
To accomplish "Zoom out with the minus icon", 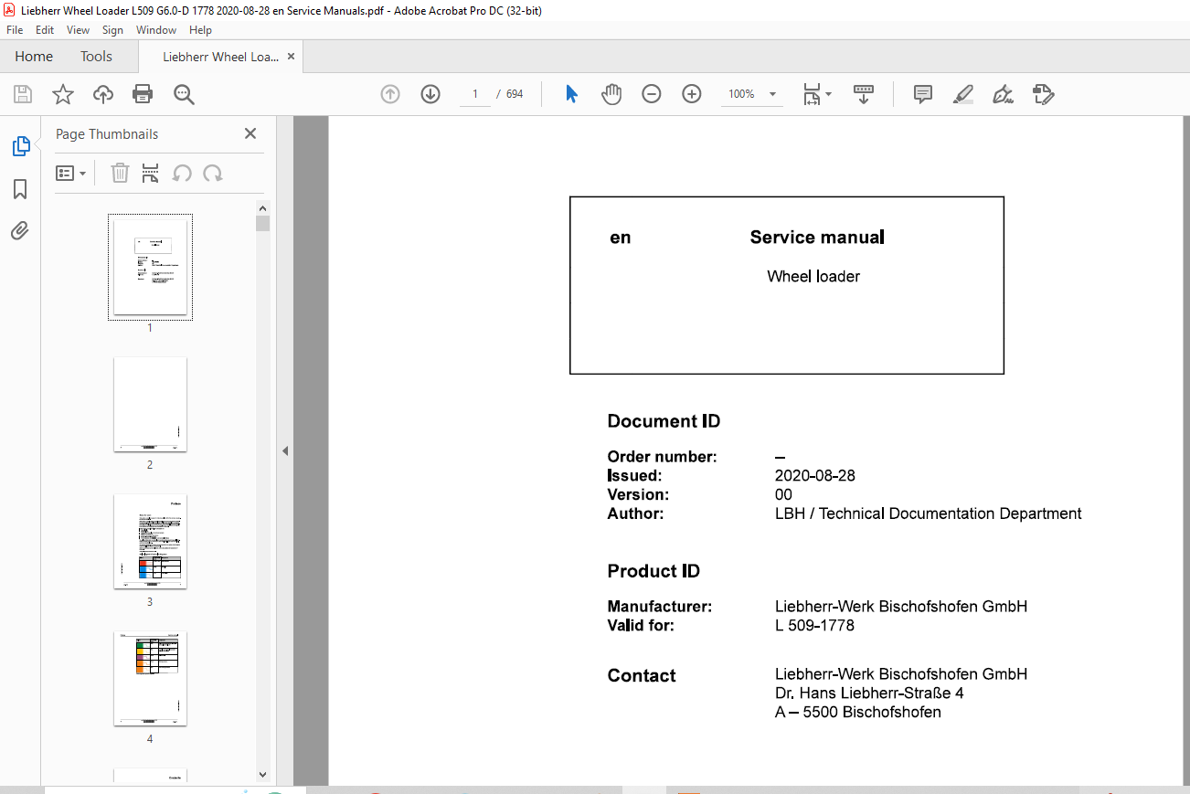I will coord(652,94).
